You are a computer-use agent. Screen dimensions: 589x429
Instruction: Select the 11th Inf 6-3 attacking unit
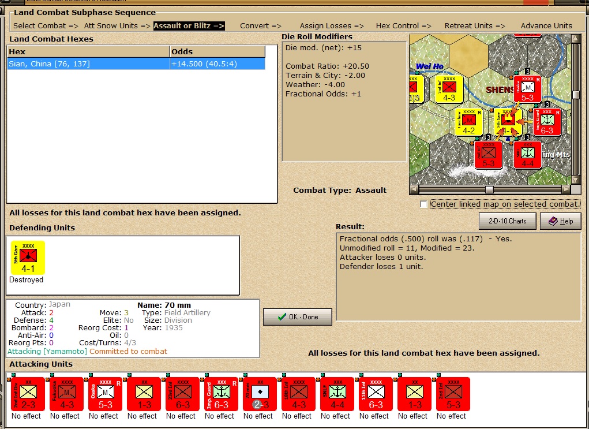pos(376,394)
